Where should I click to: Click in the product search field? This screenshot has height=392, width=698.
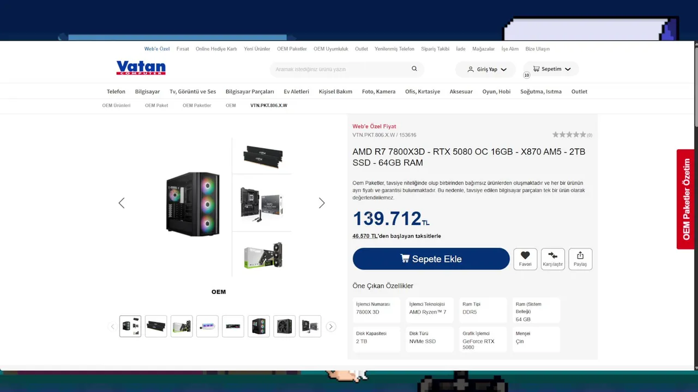[341, 69]
